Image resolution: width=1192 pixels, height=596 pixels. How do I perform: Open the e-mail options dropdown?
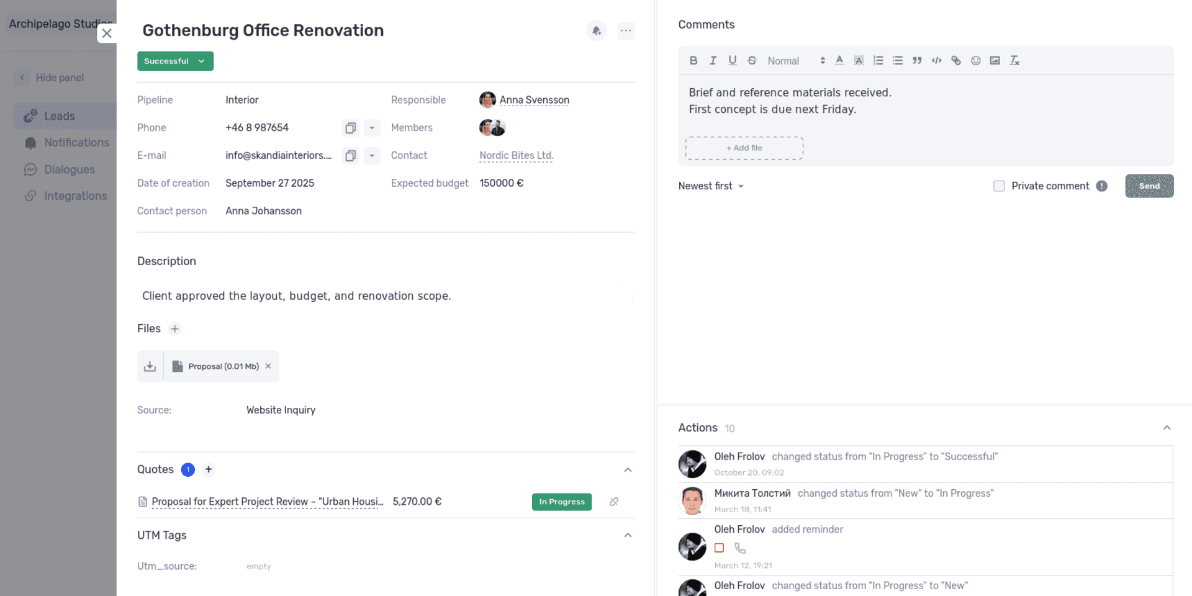(x=372, y=155)
